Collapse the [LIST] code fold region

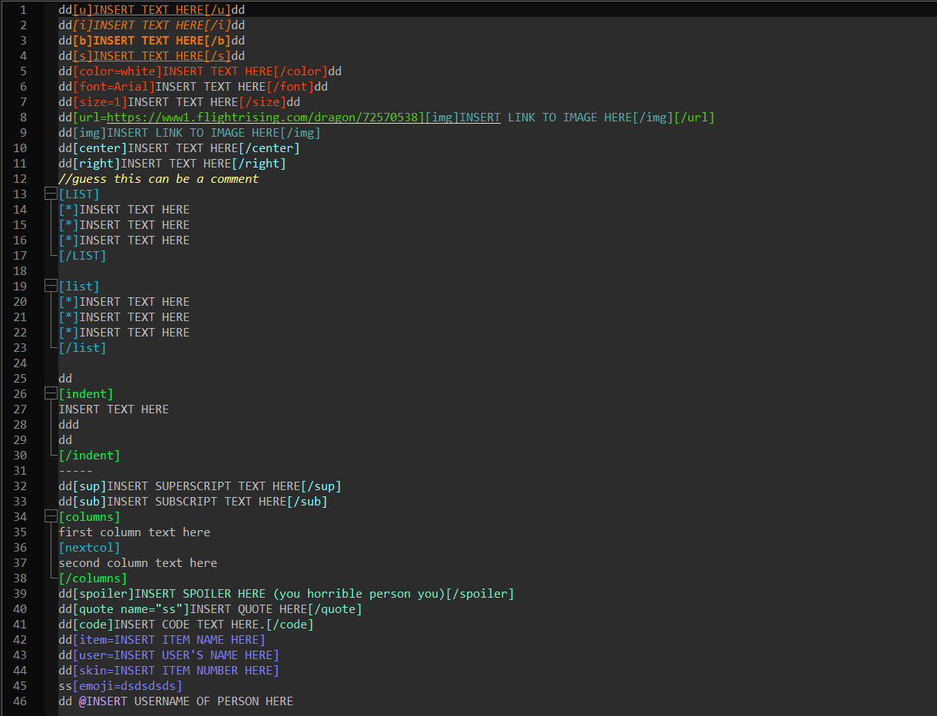[50, 194]
